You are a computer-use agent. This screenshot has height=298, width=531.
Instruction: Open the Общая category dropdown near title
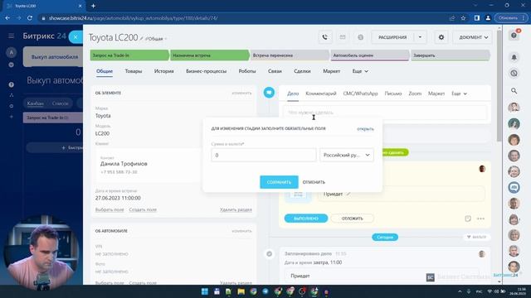tap(156, 39)
